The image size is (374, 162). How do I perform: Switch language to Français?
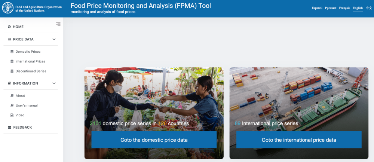click(x=344, y=8)
